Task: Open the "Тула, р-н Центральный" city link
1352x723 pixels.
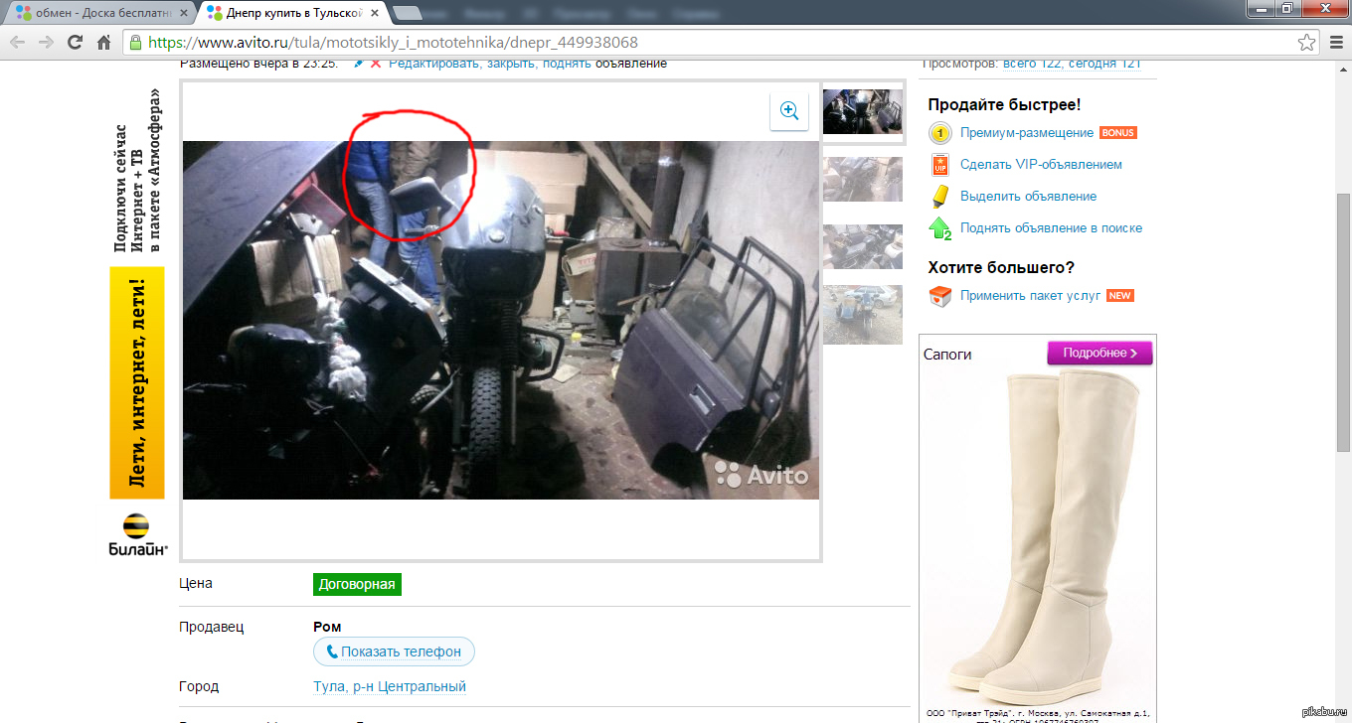Action: coord(389,686)
